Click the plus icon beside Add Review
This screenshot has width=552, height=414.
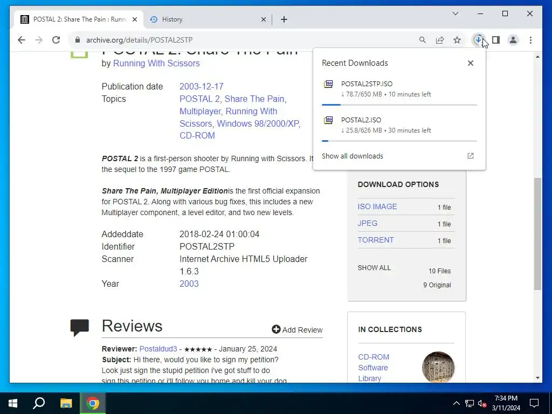[276, 329]
